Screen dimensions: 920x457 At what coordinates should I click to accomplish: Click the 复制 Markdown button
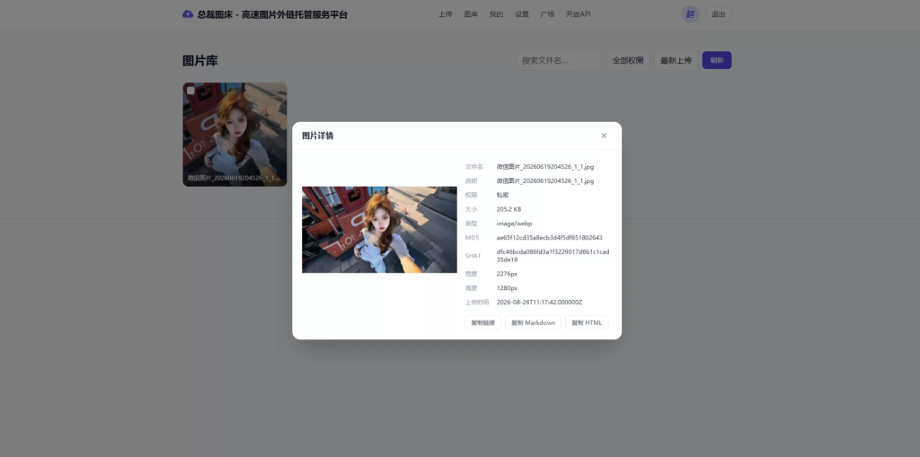pyautogui.click(x=533, y=322)
